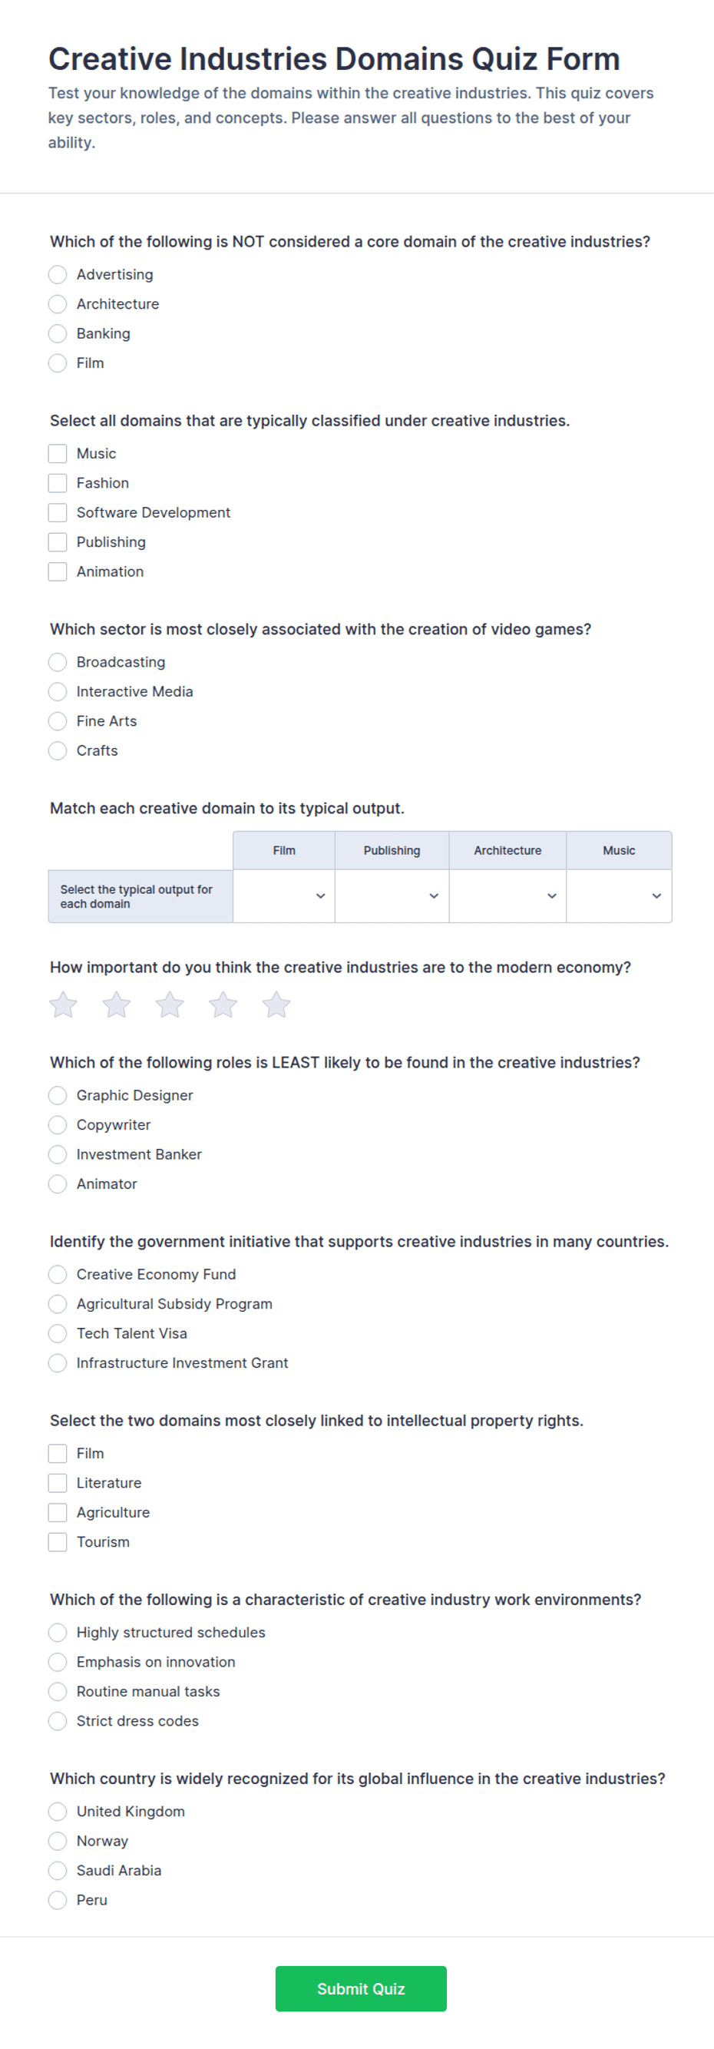Check the Software Development checkbox
This screenshot has width=714, height=2049.
(x=58, y=512)
